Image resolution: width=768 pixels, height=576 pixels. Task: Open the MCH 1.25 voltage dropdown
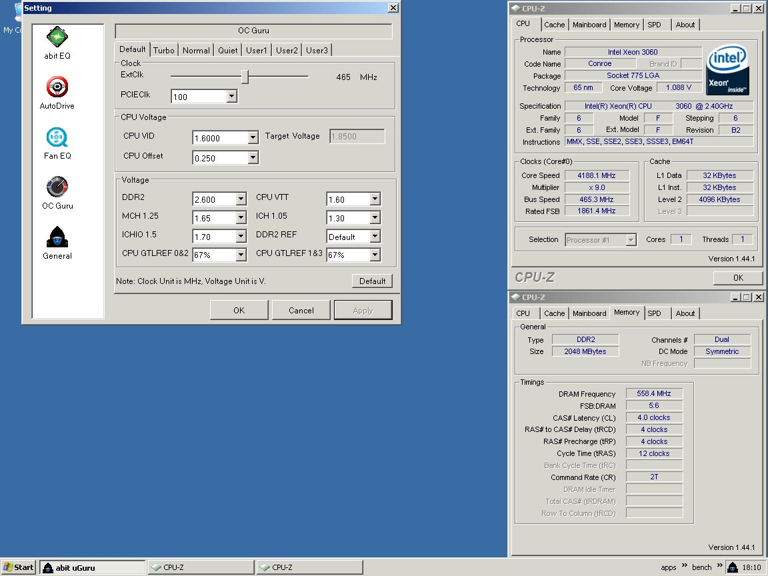pyautogui.click(x=241, y=217)
